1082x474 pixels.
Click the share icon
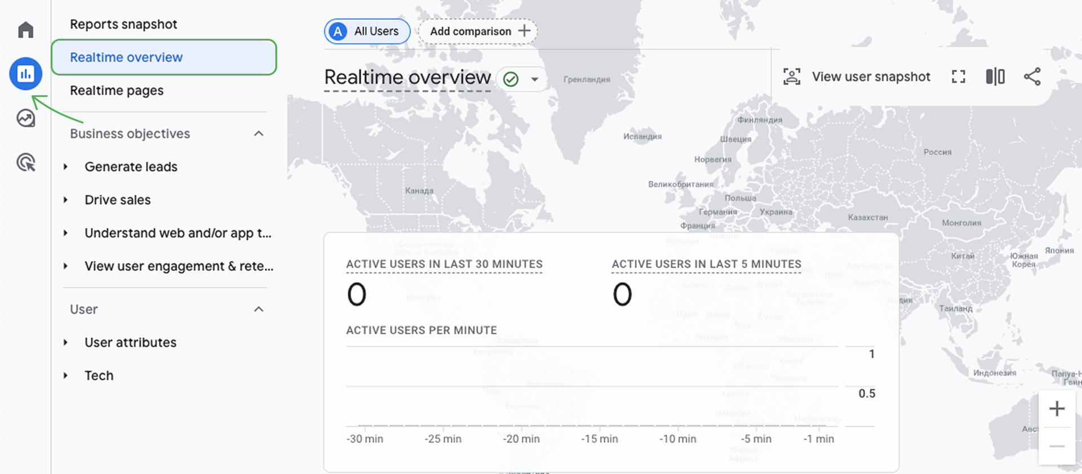[x=1032, y=77]
